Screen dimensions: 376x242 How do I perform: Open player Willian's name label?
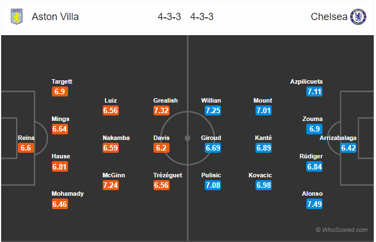pyautogui.click(x=211, y=100)
